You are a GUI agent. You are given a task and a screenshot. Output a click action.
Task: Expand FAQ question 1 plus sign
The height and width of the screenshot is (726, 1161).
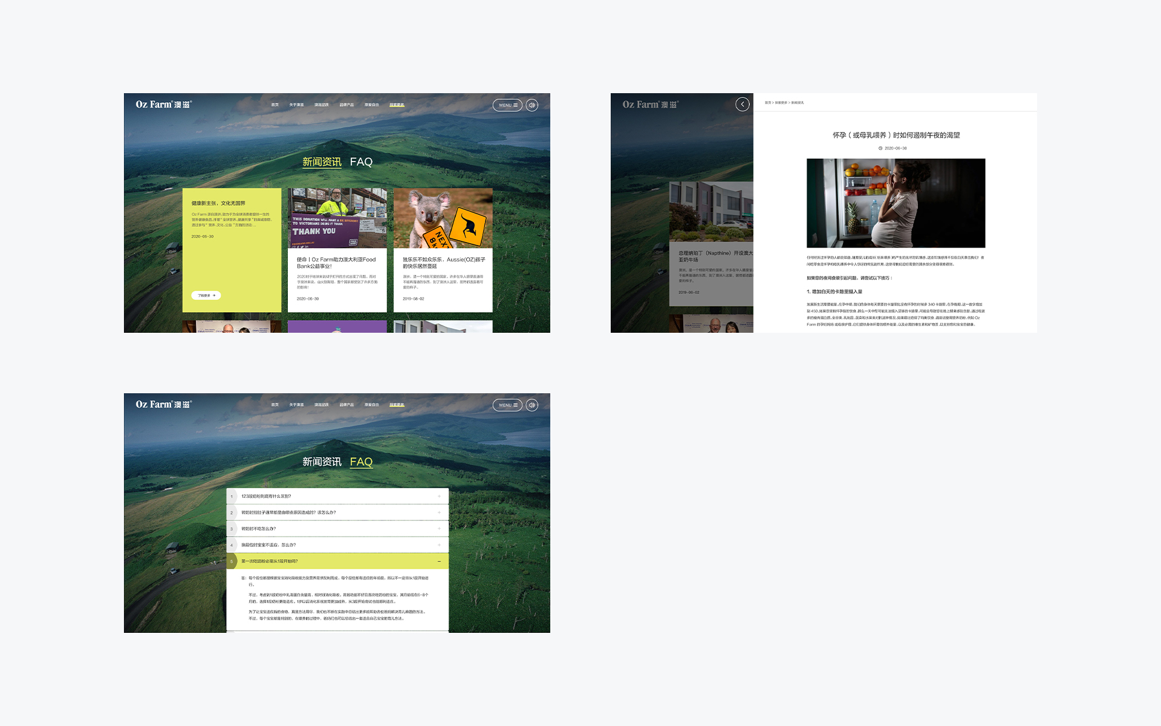pyautogui.click(x=439, y=496)
